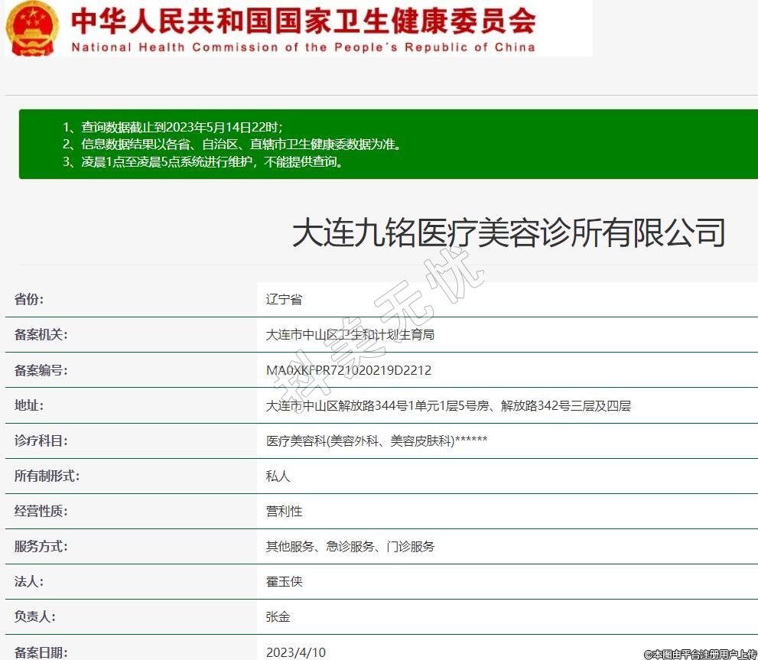Image resolution: width=758 pixels, height=660 pixels.
Task: Click the ownership value 私人
Action: coord(278,476)
